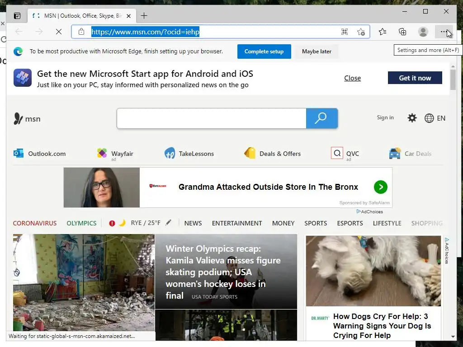
Task: Open Outlook.com shortcut
Action: pyautogui.click(x=40, y=154)
